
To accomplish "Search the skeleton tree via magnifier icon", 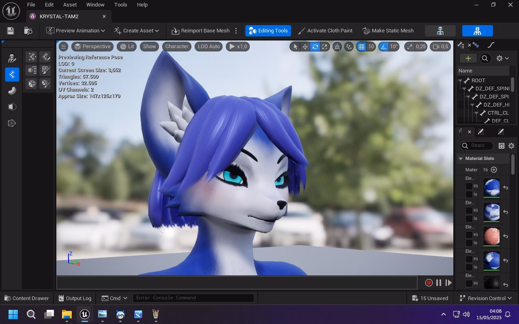I will coord(485,58).
